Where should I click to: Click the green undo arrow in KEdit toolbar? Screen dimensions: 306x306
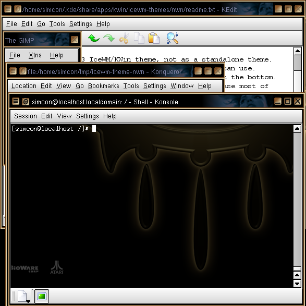(x=94, y=38)
